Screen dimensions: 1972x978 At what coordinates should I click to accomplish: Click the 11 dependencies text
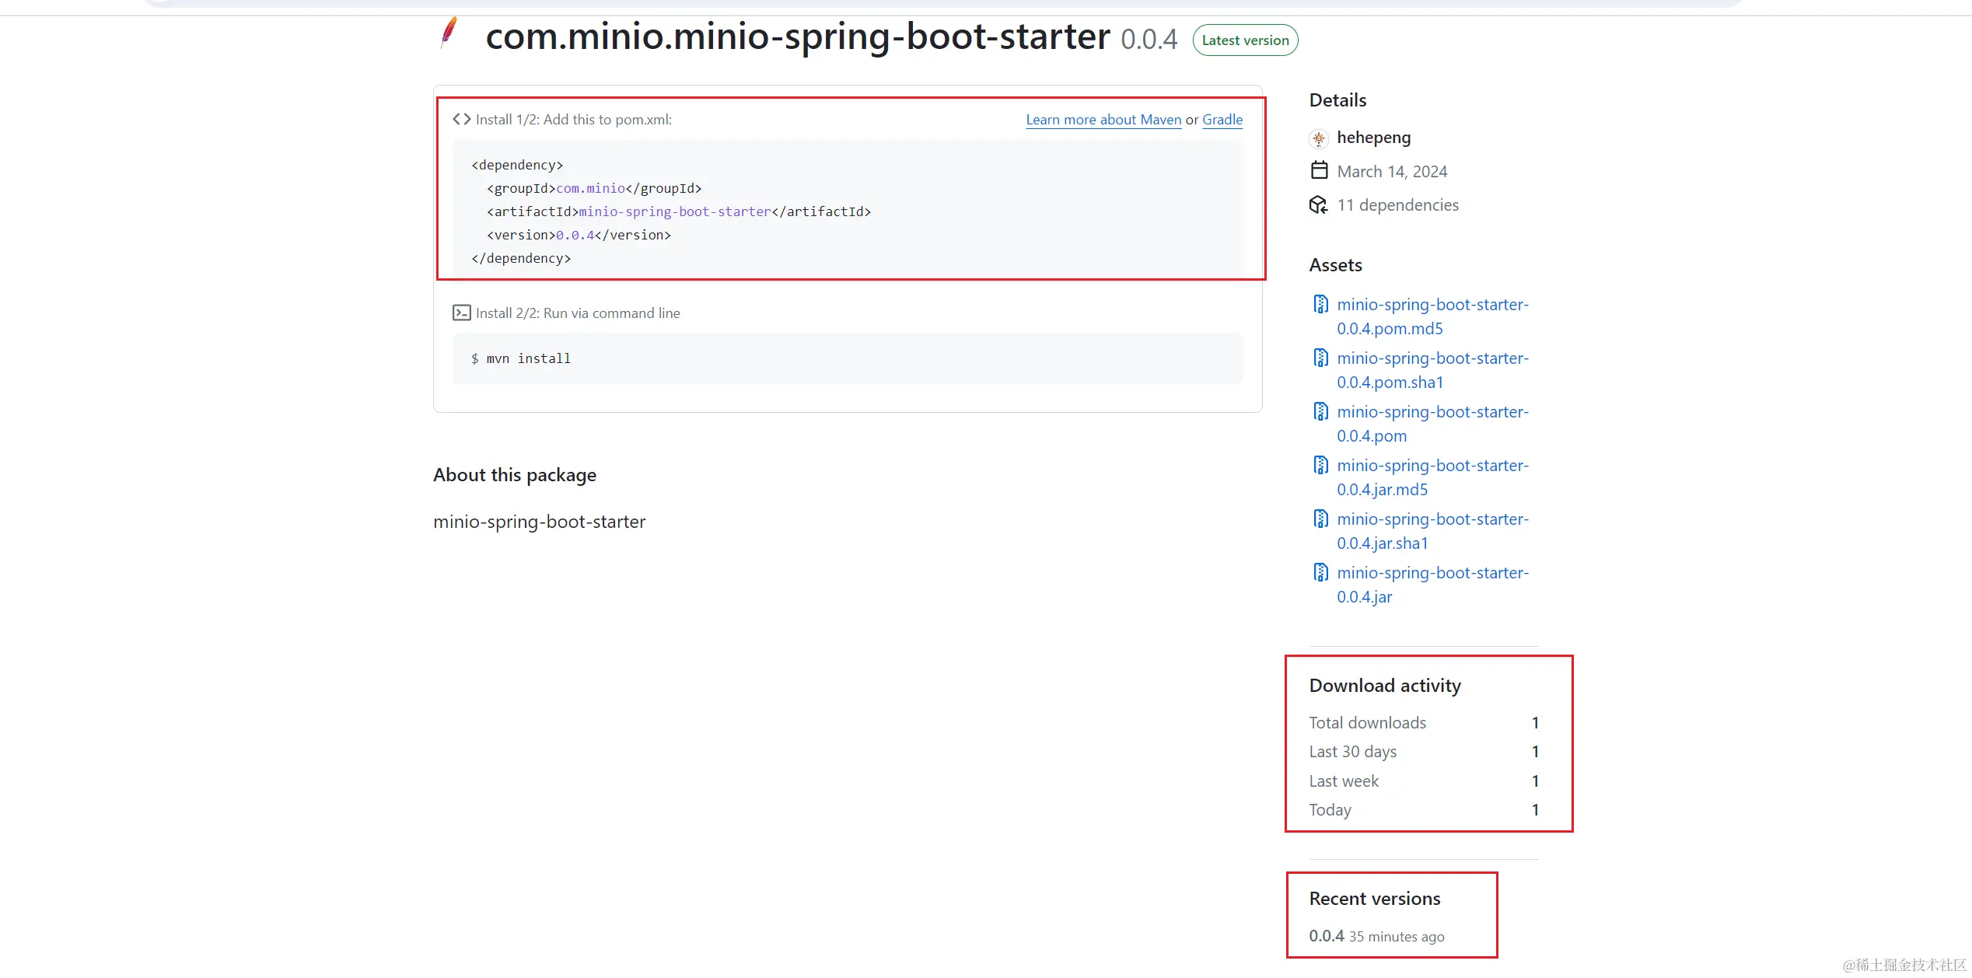tap(1397, 205)
